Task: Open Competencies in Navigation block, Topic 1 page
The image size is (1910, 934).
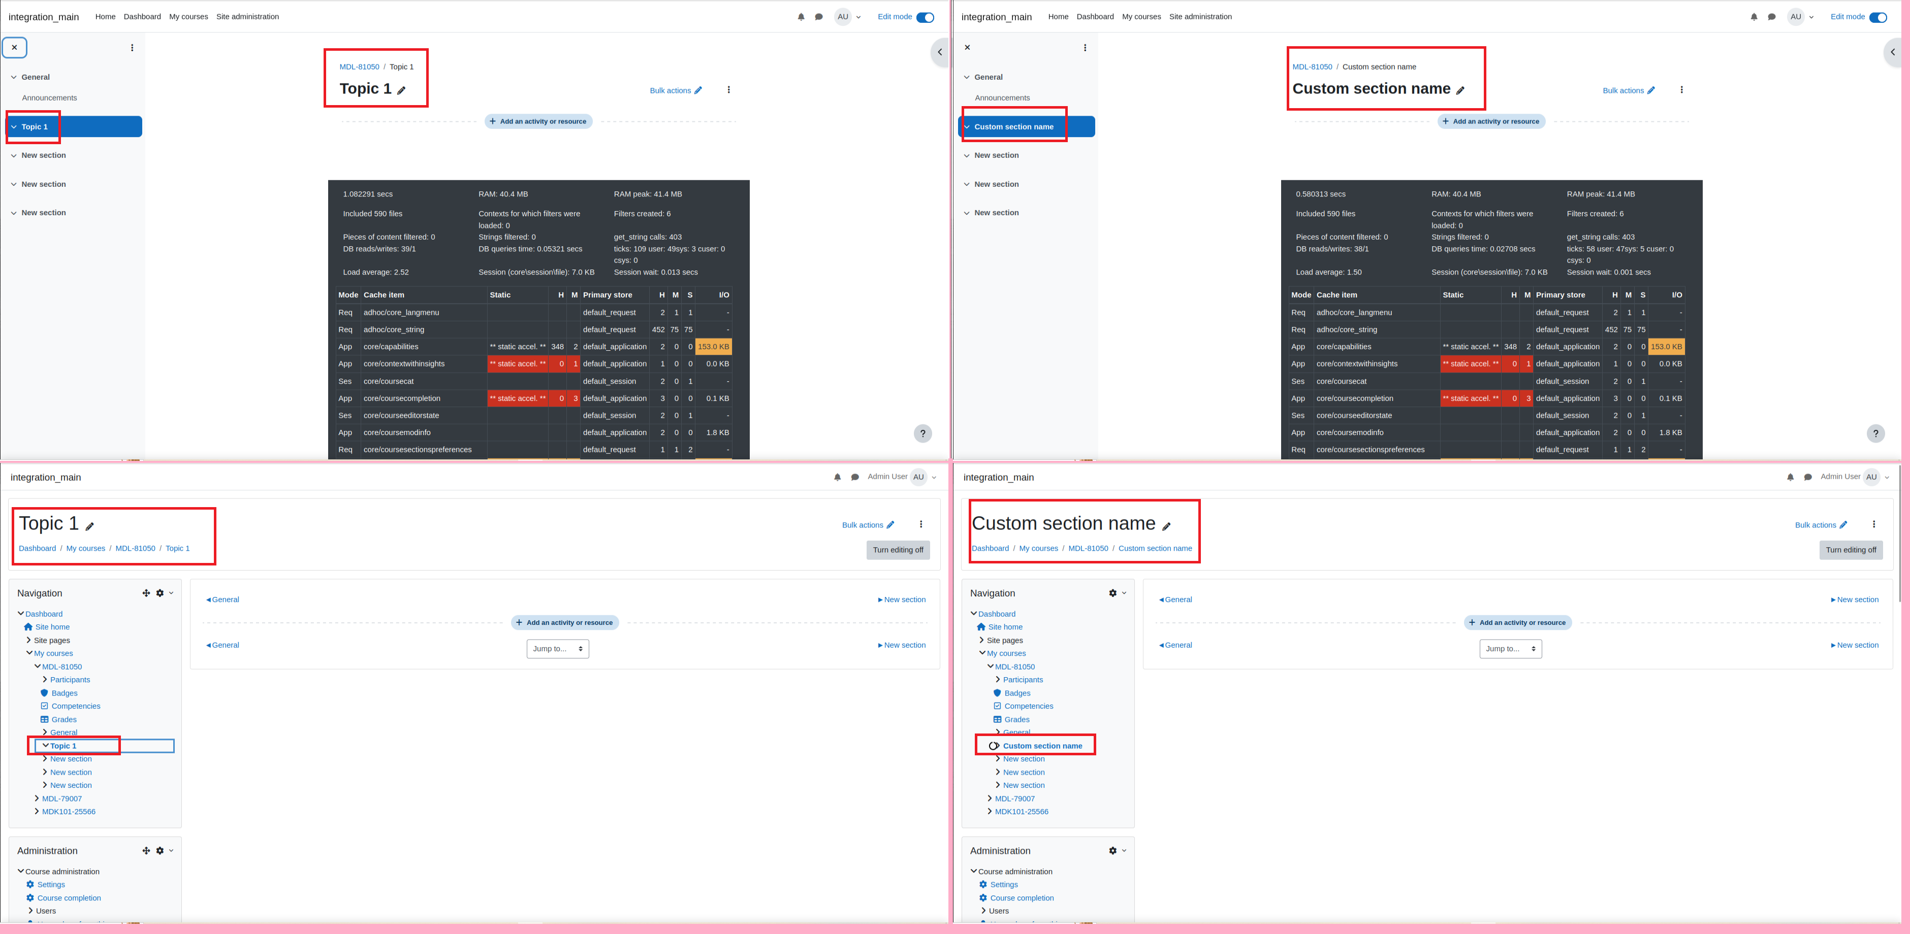Action: pos(76,707)
